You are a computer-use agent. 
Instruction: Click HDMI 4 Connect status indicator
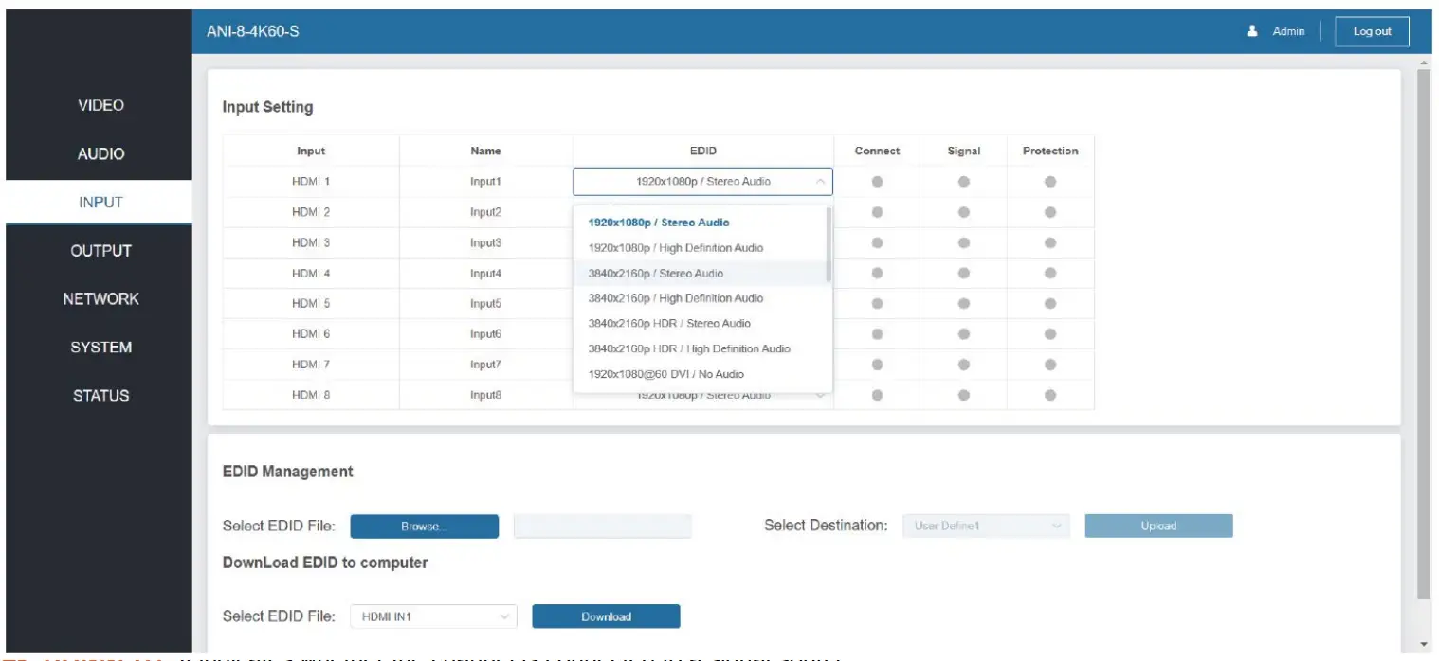click(877, 273)
